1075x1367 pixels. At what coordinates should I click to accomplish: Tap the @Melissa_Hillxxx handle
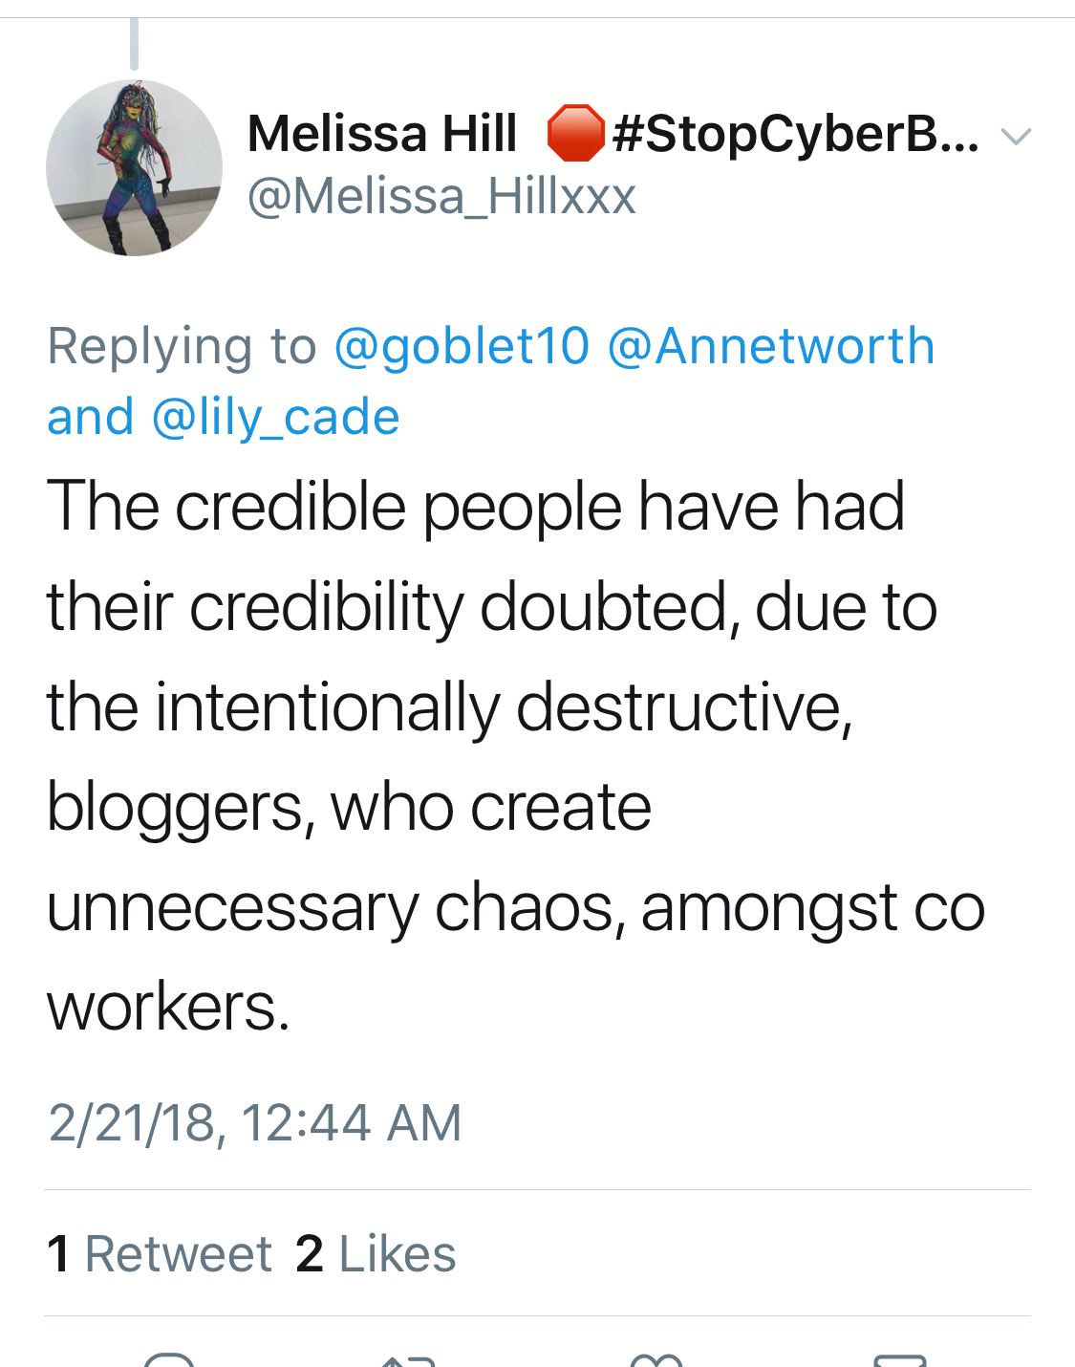pyautogui.click(x=441, y=197)
